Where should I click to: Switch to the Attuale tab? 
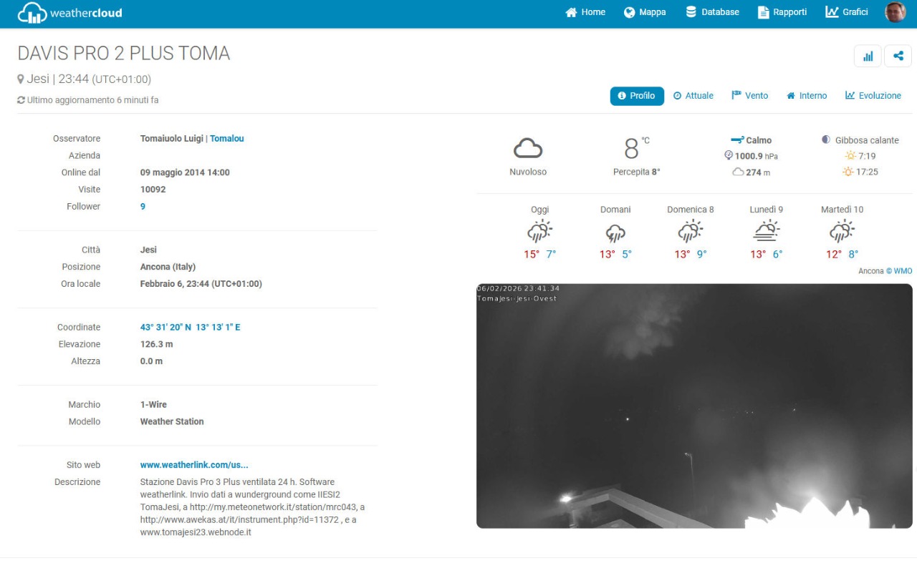[x=693, y=96]
